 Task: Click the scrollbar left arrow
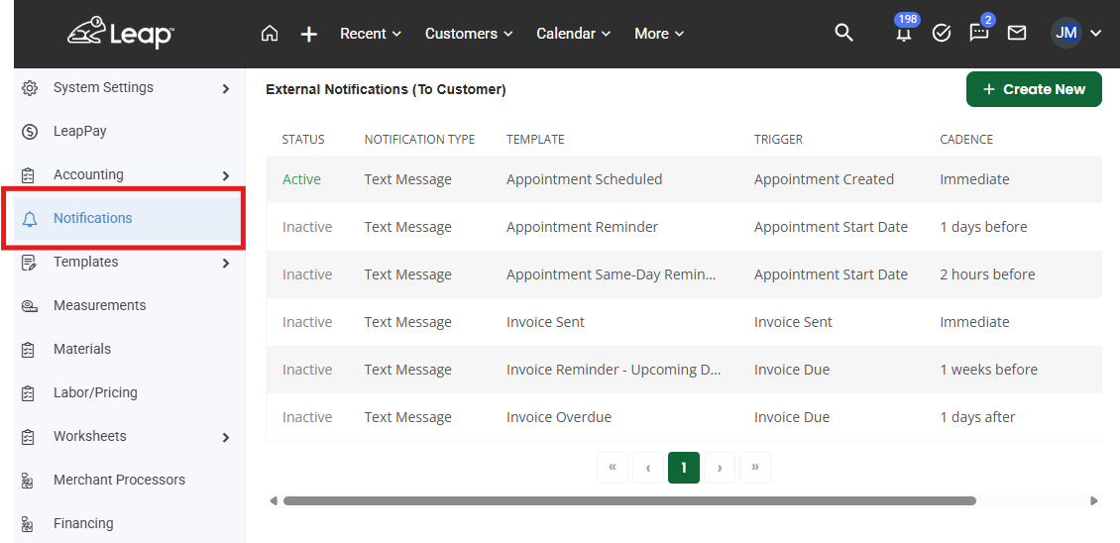273,500
